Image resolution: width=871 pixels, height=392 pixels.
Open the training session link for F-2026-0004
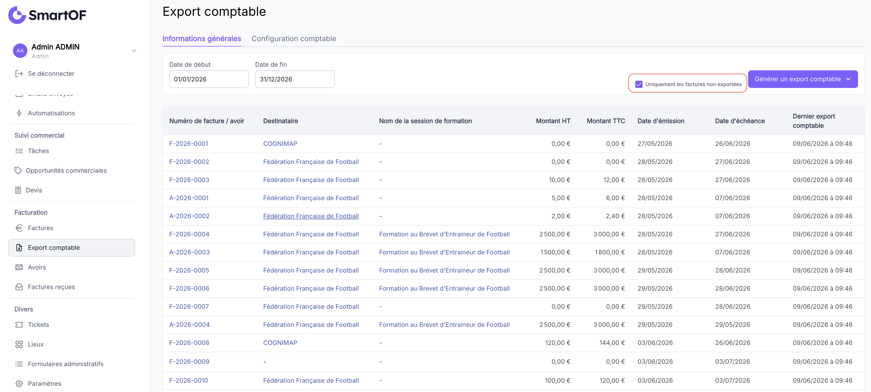tap(444, 234)
